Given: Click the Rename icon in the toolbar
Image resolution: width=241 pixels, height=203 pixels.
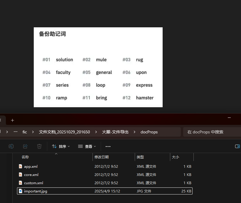Looking at the screenshot, I should point(11,146).
